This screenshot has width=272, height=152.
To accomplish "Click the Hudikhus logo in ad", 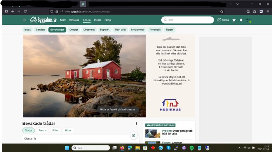I will pyautogui.click(x=170, y=105).
